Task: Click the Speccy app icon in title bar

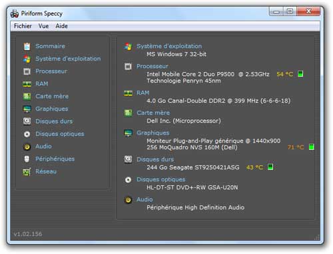Action: click(x=15, y=14)
